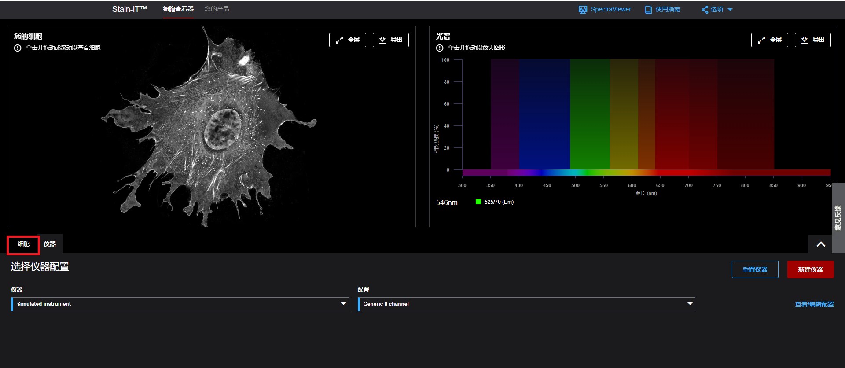Screen dimensions: 845x368
Task: Expand cell viewer to 全屏 fullscreen
Action: click(x=347, y=40)
